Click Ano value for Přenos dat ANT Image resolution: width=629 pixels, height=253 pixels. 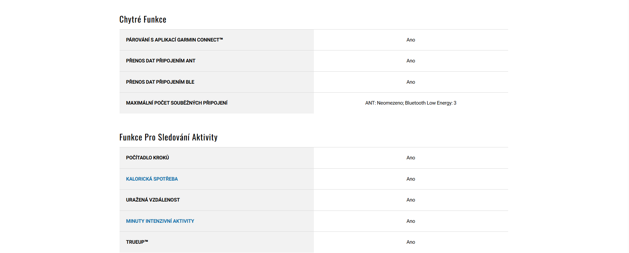point(410,61)
